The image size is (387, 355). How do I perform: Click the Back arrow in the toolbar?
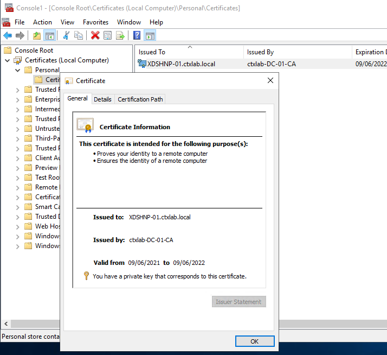[8, 36]
